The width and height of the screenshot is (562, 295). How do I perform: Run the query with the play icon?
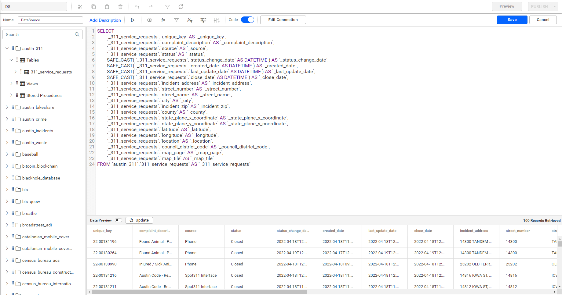coord(133,20)
